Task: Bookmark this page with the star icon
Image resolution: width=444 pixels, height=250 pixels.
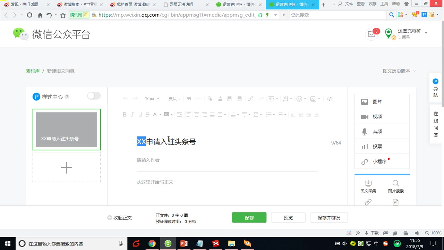Action: [x=63, y=15]
